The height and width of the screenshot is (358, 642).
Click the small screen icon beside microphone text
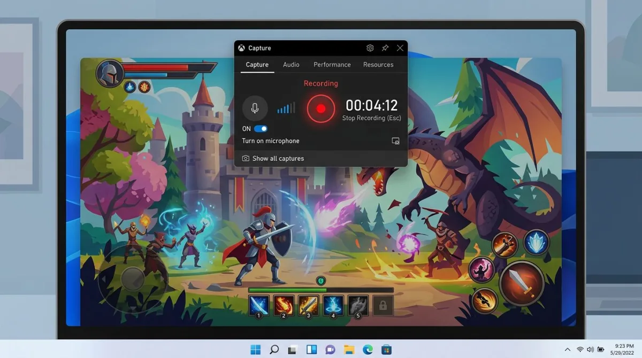[396, 141]
